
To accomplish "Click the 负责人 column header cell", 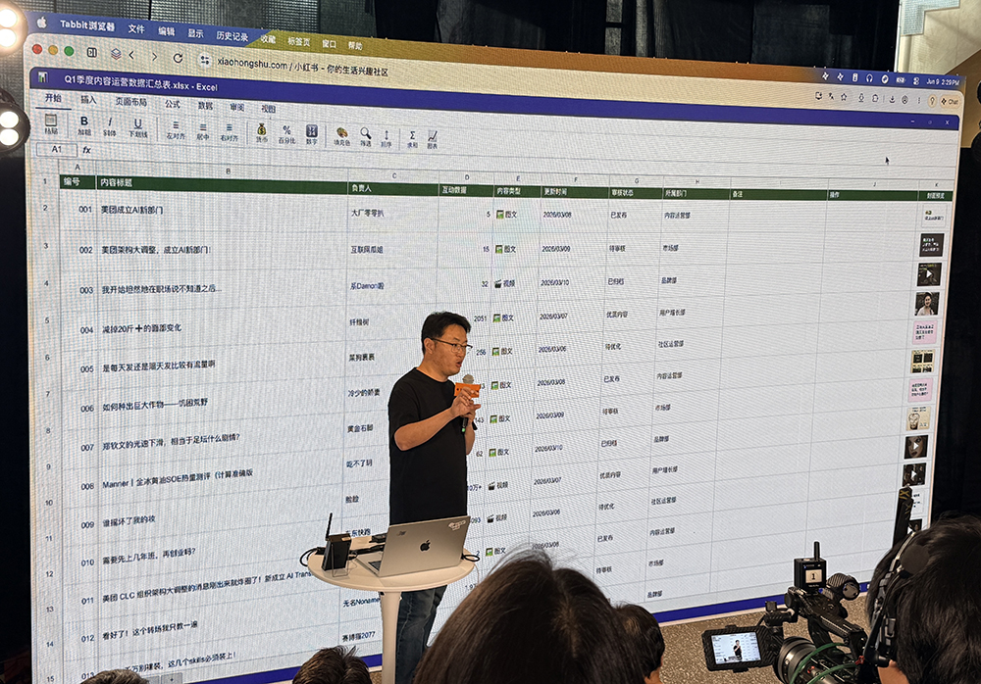I will point(392,188).
